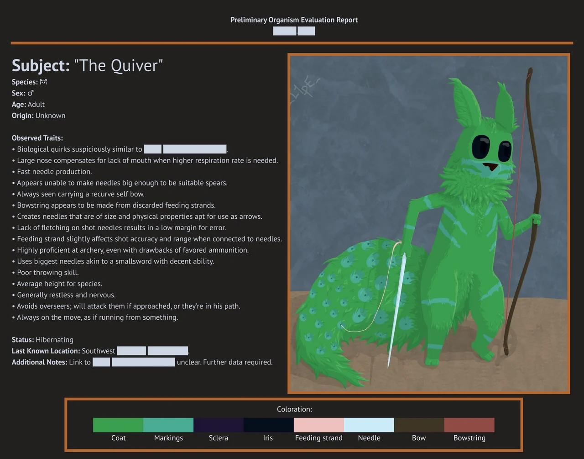Select the Bow color swatch
The height and width of the screenshot is (459, 584).
pos(419,425)
